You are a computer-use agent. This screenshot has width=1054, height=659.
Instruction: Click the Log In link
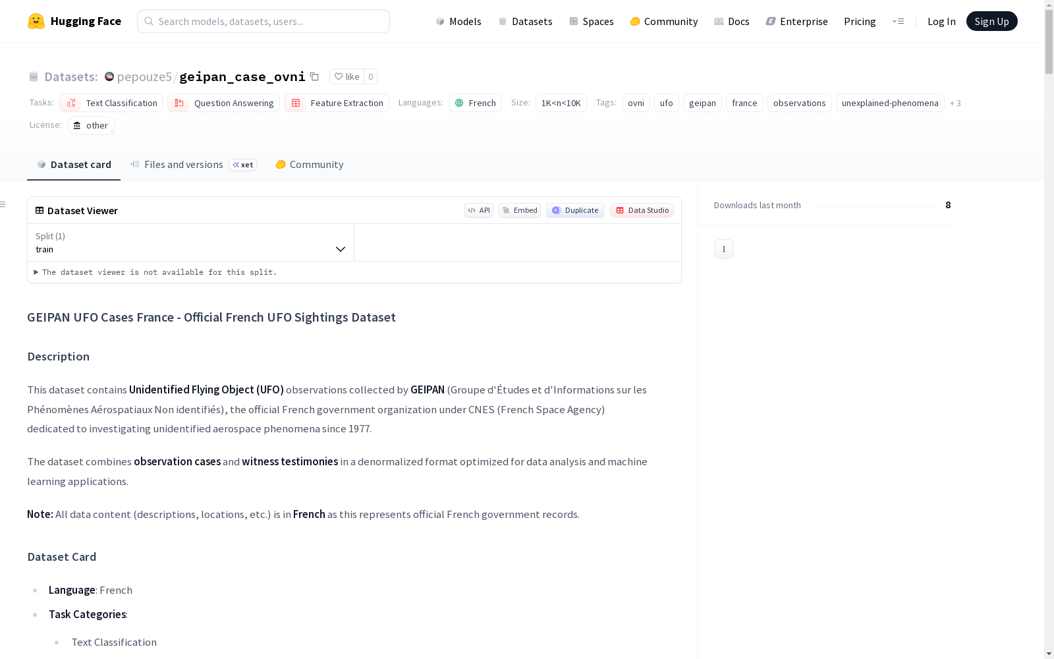click(941, 21)
